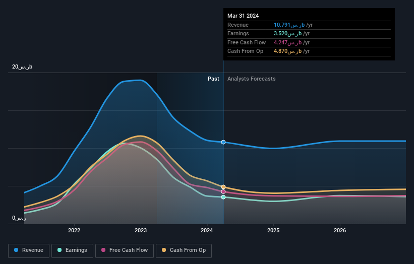Image resolution: width=414 pixels, height=264 pixels.
Task: Click the 2026 x-axis label
Action: tap(340, 230)
